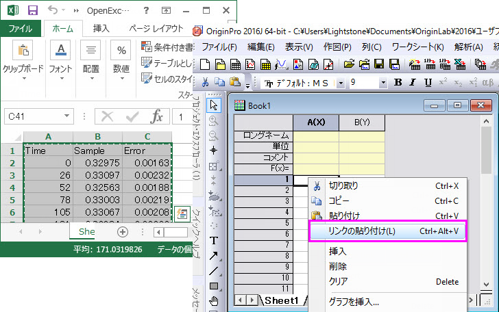The width and height of the screenshot is (499, 312).
Task: Click Book1 vertical scrollbar up arrow
Action: click(x=486, y=121)
